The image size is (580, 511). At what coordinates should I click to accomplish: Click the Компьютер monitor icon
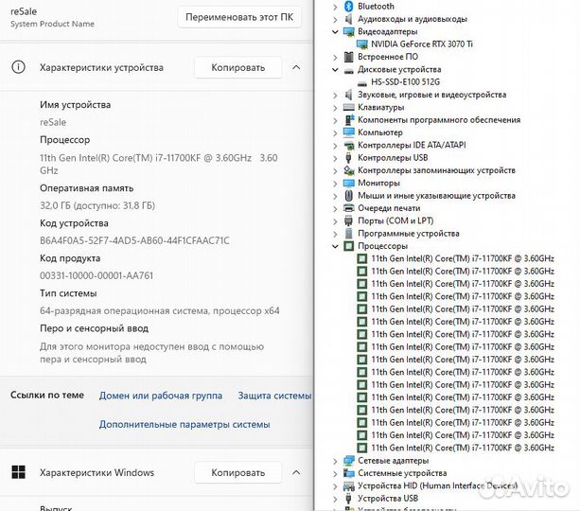(x=349, y=132)
